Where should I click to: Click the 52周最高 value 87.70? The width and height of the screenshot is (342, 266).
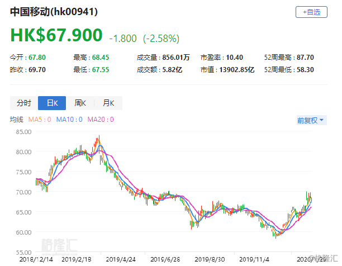coord(305,58)
